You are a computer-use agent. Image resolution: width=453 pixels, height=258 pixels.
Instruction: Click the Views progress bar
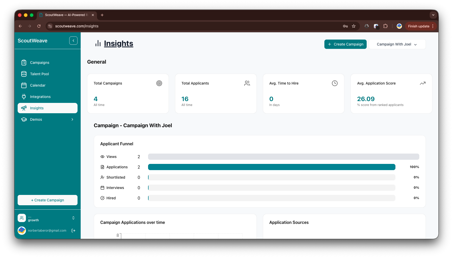pos(283,157)
